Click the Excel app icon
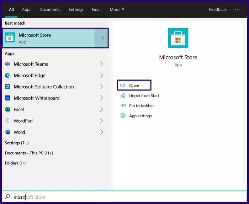249x204 pixels. (7, 109)
